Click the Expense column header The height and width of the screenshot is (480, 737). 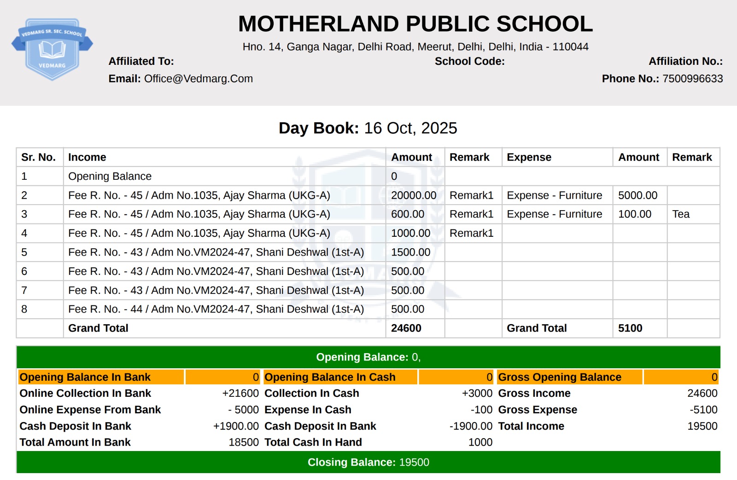tap(529, 157)
